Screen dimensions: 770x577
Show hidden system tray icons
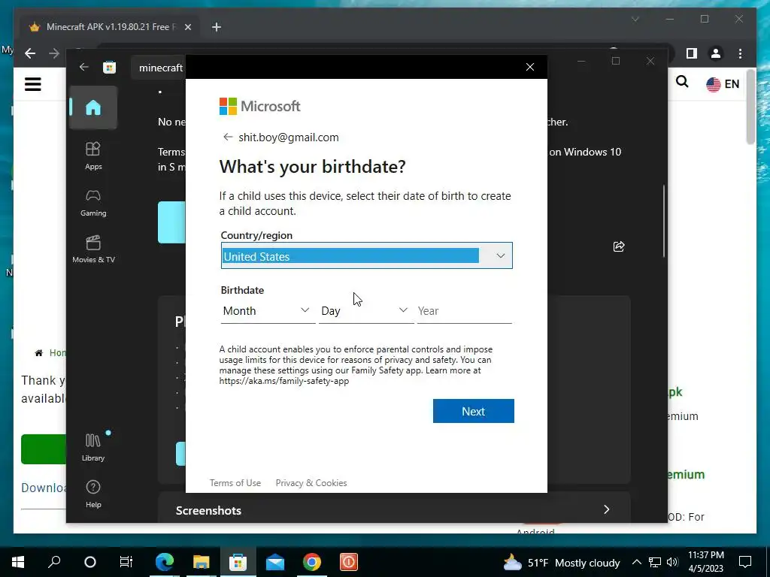tap(636, 562)
